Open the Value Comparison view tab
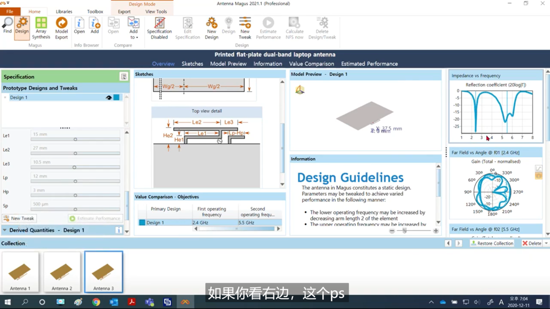 (x=311, y=64)
